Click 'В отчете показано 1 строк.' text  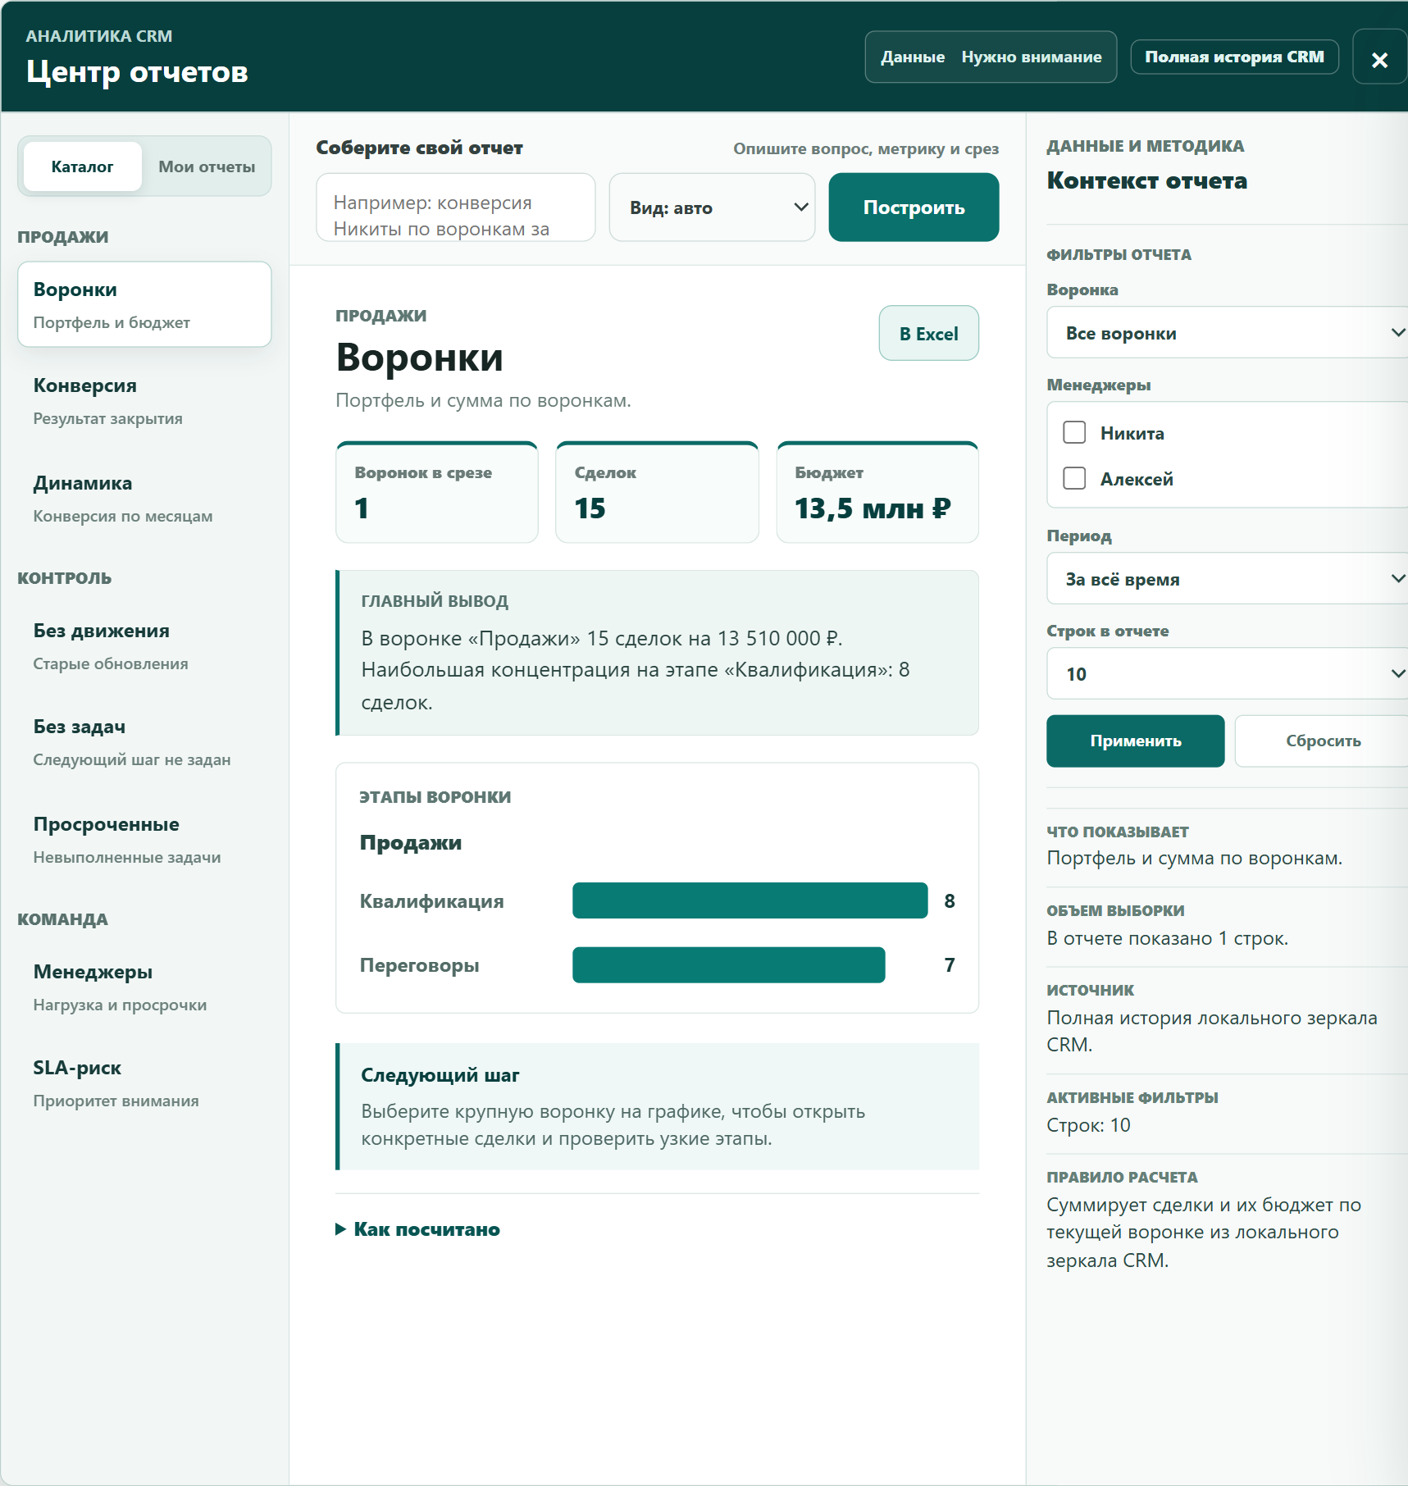coord(1167,938)
